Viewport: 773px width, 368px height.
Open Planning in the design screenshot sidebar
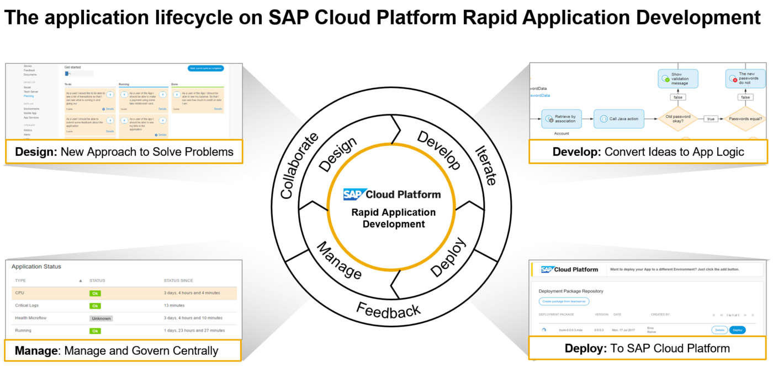point(29,96)
